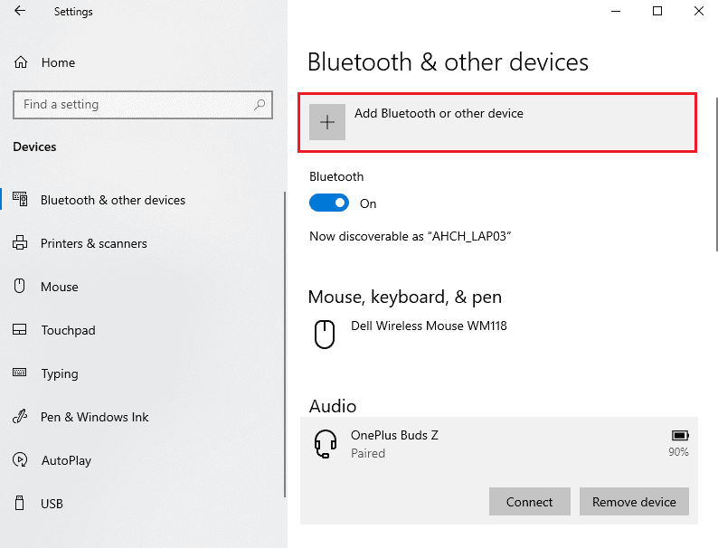Open Mouse settings page

point(142,287)
